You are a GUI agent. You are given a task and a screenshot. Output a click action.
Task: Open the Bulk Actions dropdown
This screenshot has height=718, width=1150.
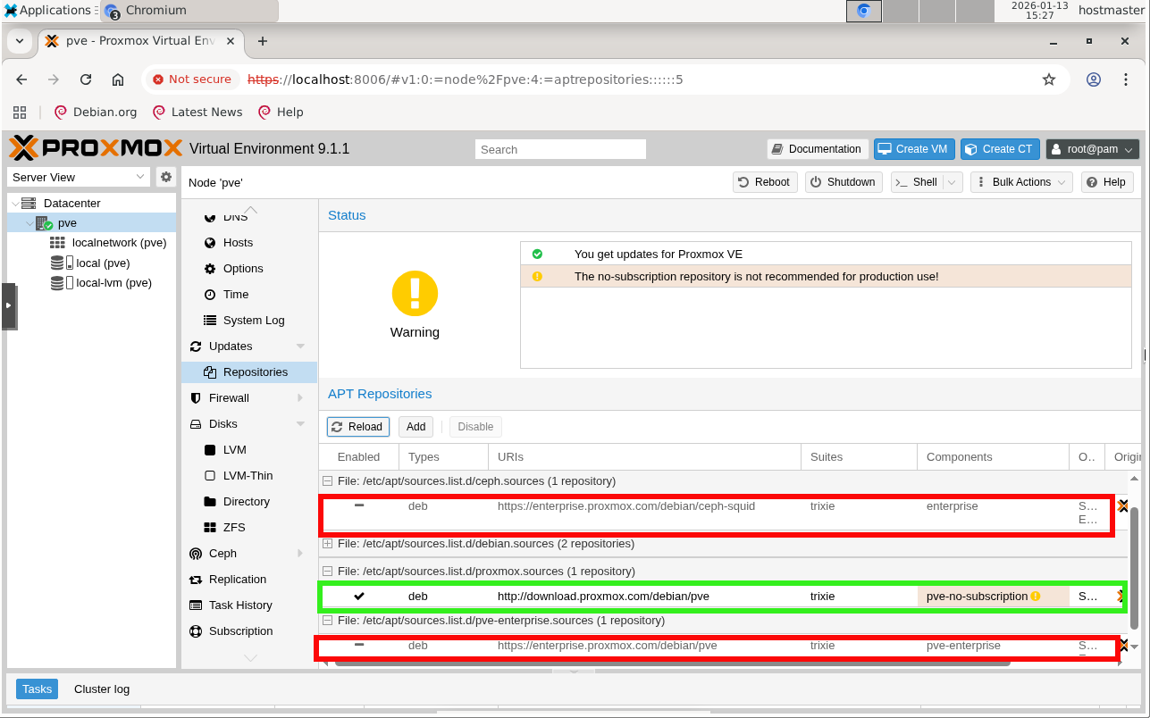point(1020,182)
